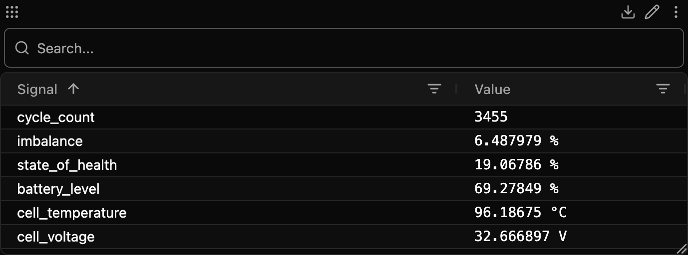The image size is (688, 255).
Task: Open the Signal column filter icon
Action: coord(434,89)
